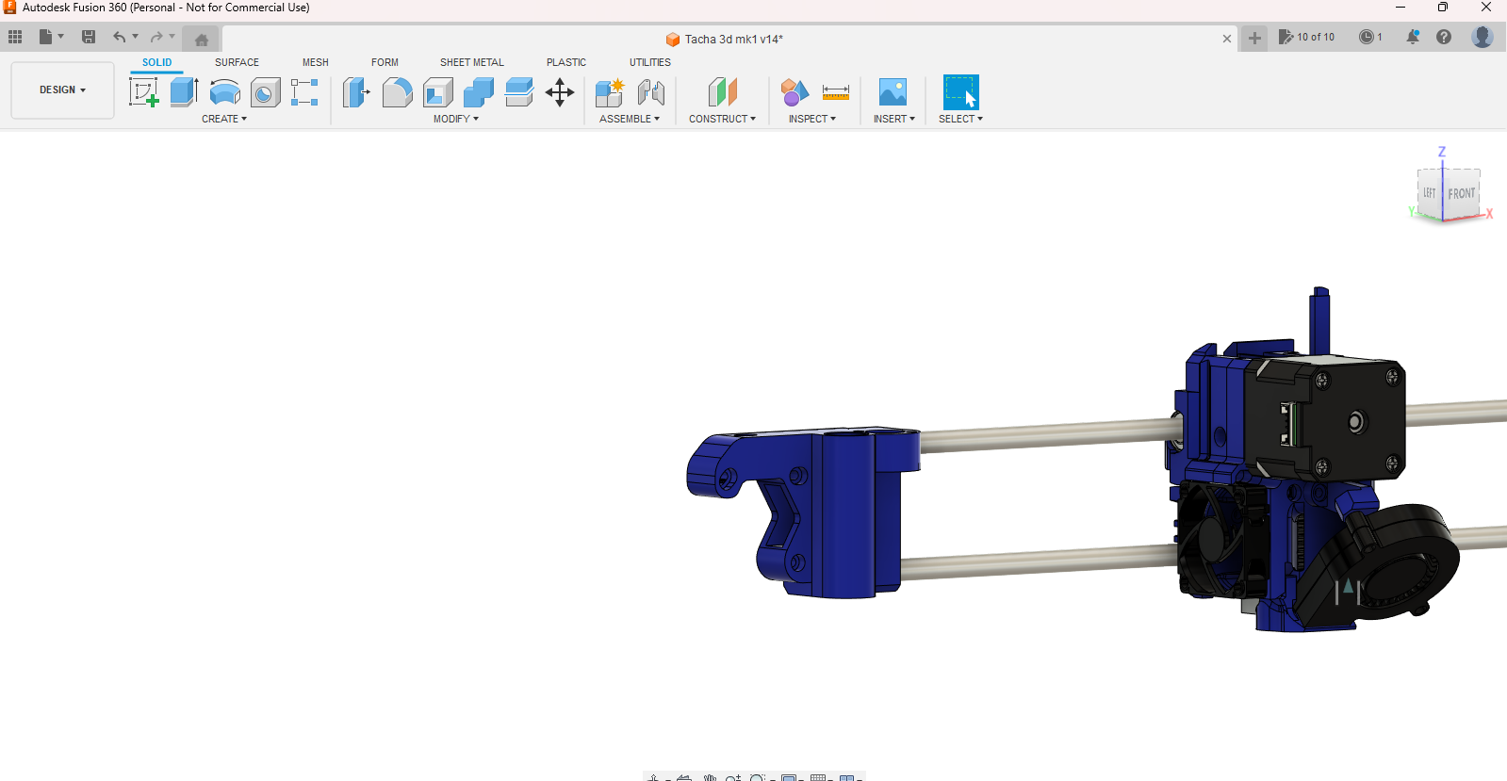
Task: Open the DESIGN workspace dropdown
Action: (x=62, y=90)
